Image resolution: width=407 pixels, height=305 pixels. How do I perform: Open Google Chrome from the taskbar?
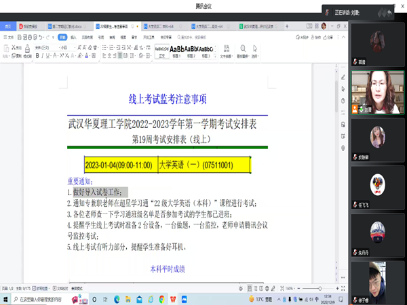coord(161,300)
